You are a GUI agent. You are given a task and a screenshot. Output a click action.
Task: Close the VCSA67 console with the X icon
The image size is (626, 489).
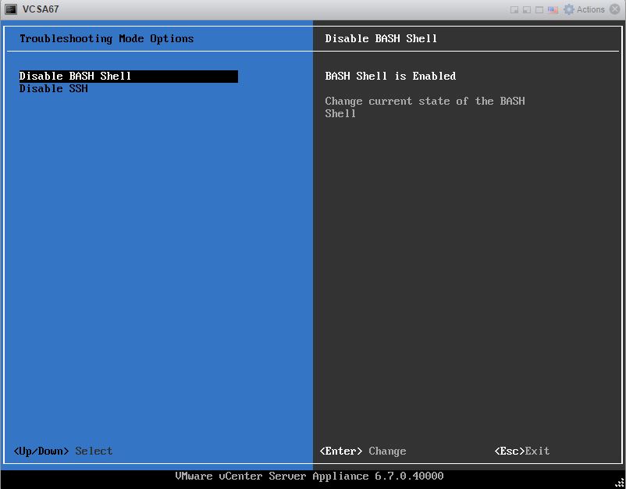click(614, 9)
